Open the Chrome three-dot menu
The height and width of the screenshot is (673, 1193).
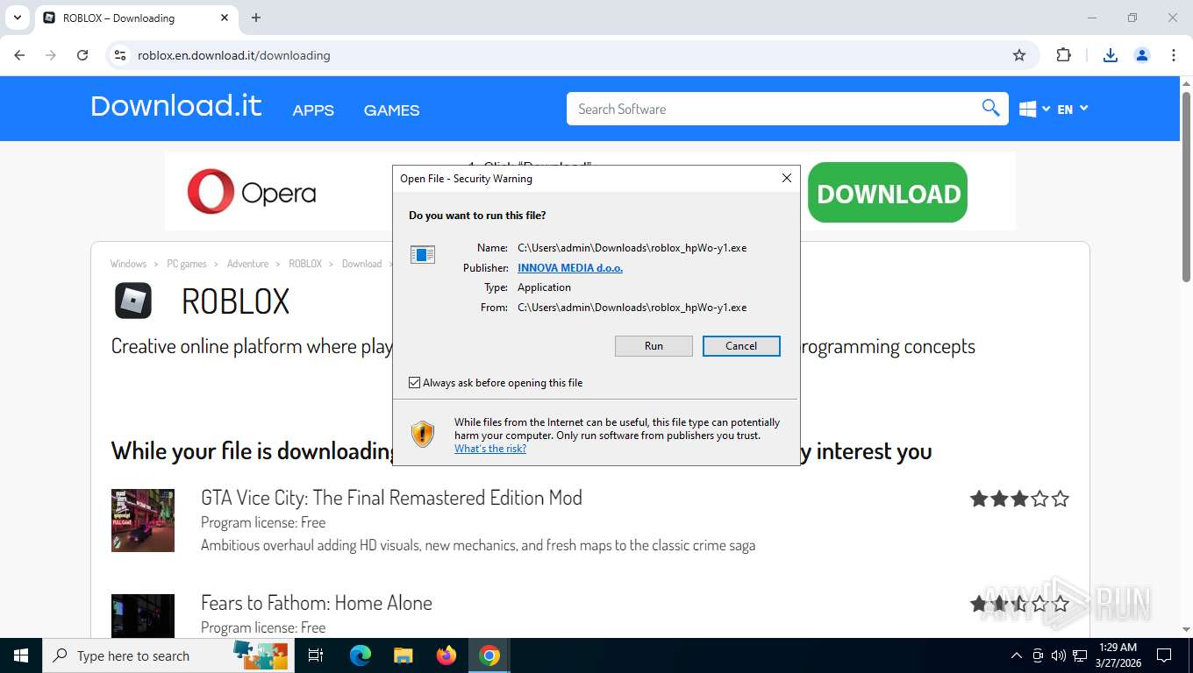pyautogui.click(x=1174, y=55)
